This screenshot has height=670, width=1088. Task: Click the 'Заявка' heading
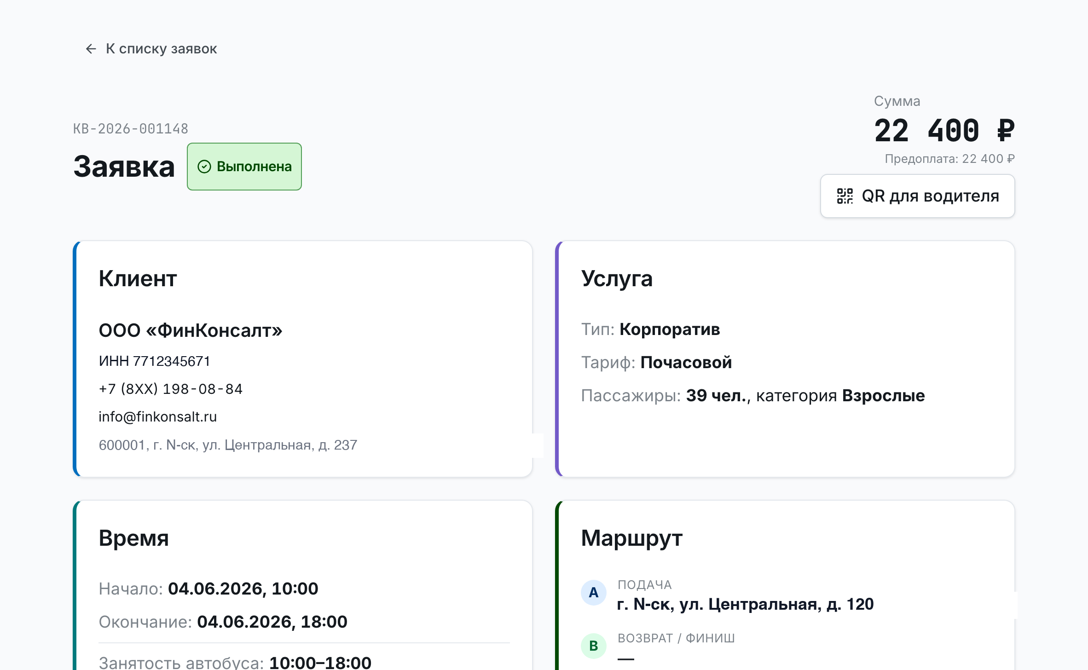click(x=124, y=167)
